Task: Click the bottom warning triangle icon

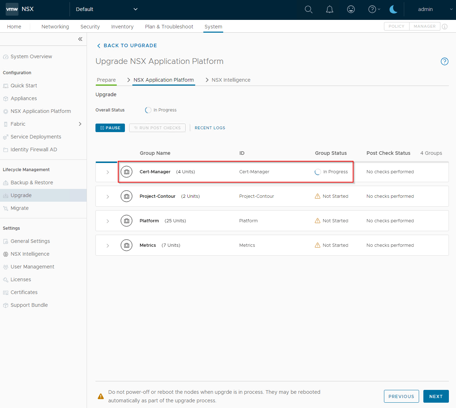Action: pyautogui.click(x=101, y=396)
